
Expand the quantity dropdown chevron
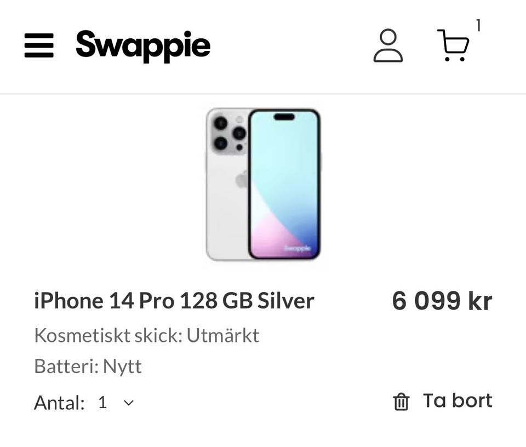(x=129, y=403)
